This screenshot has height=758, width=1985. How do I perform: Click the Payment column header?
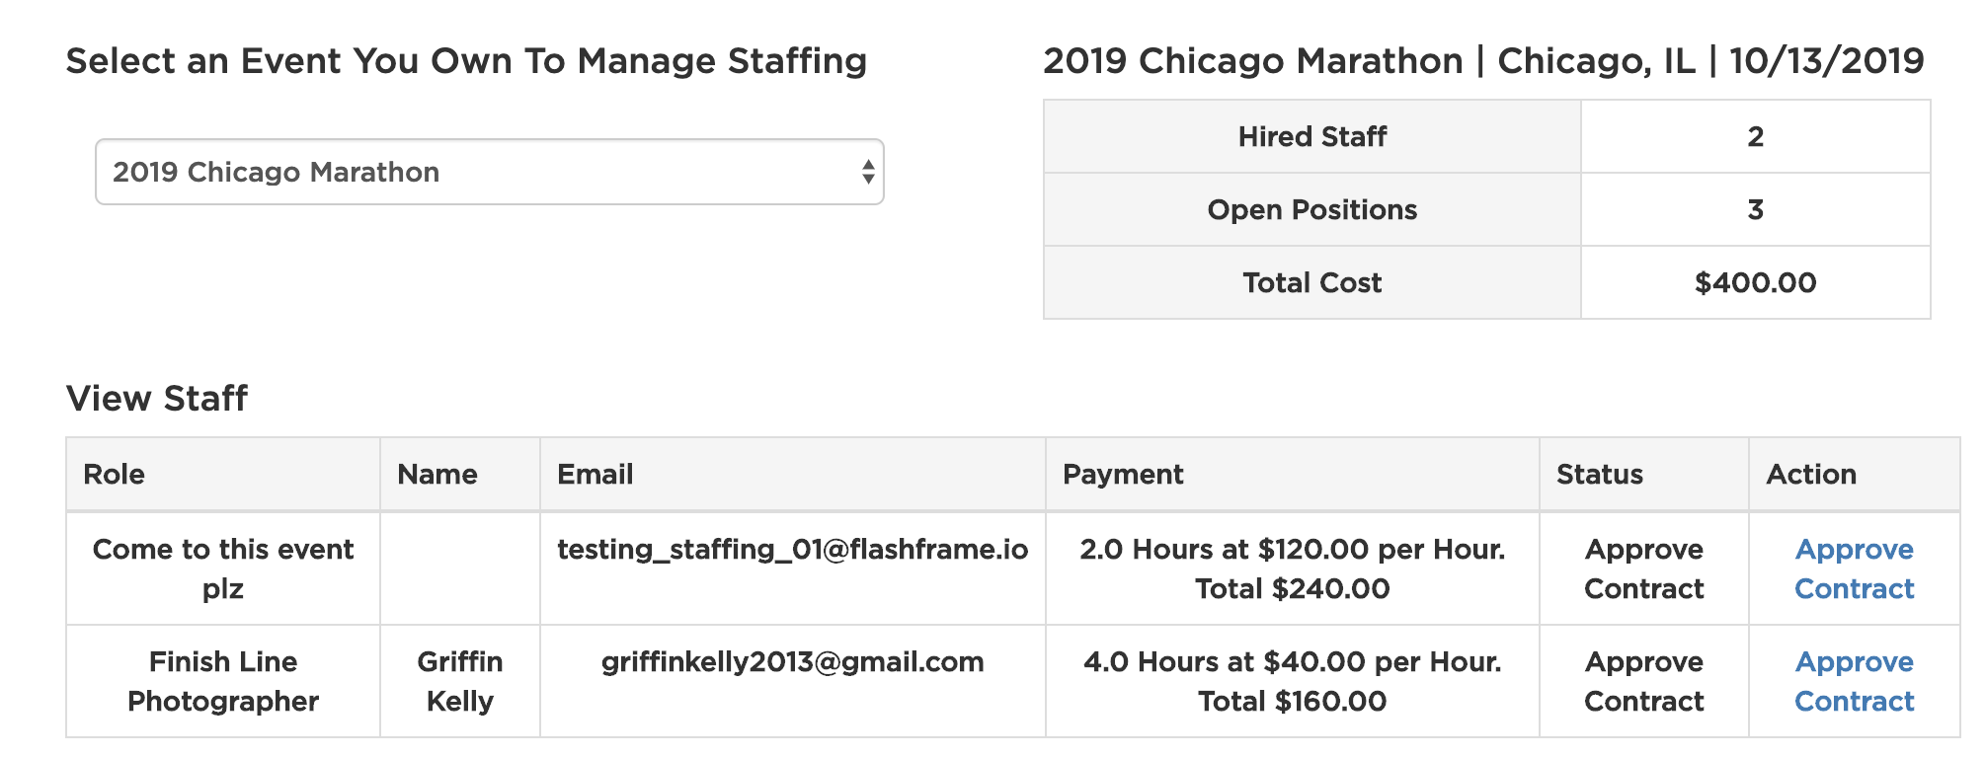tap(1123, 475)
